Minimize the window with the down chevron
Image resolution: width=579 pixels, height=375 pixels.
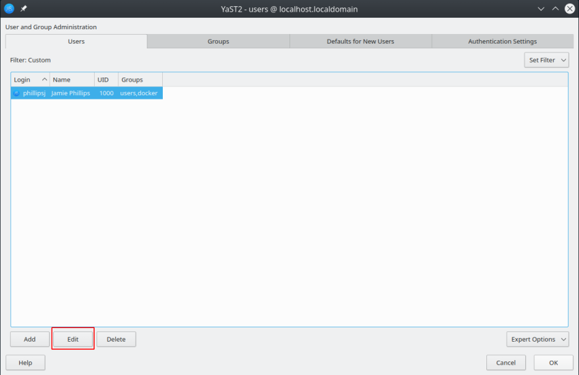coord(541,9)
